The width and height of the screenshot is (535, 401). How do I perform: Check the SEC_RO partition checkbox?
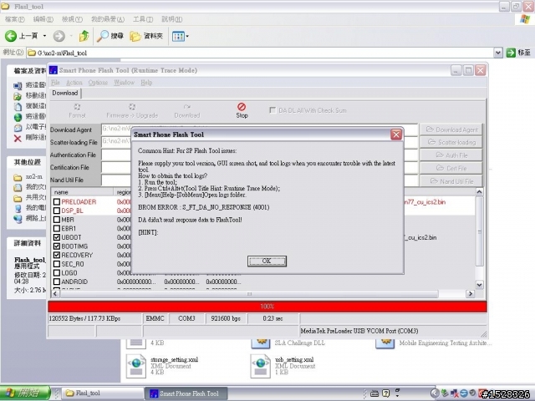click(57, 264)
